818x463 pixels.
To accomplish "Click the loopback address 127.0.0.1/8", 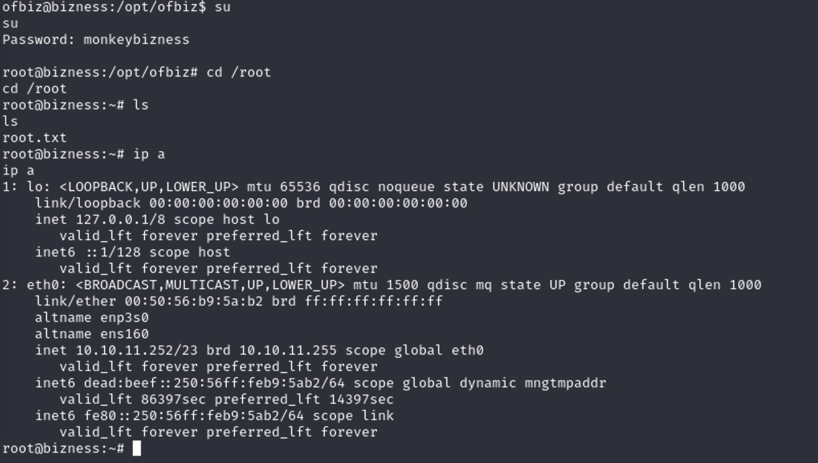I will 121,220.
